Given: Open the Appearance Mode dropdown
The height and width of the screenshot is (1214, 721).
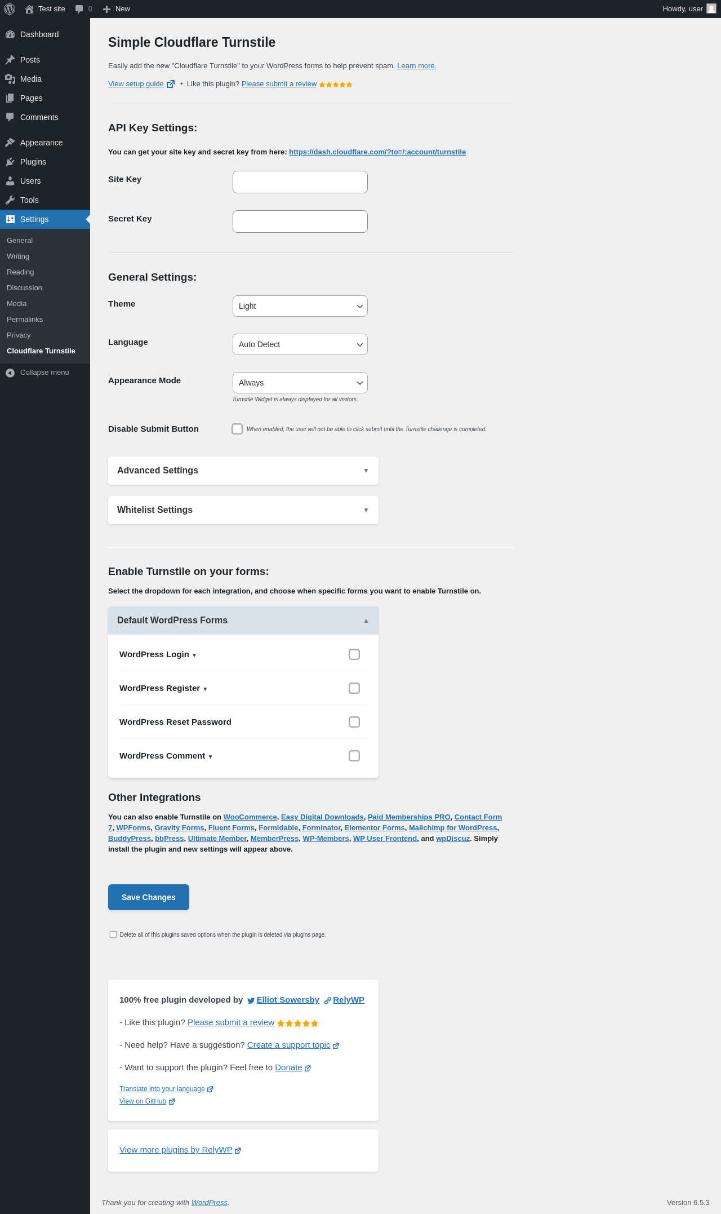Looking at the screenshot, I should pyautogui.click(x=300, y=383).
